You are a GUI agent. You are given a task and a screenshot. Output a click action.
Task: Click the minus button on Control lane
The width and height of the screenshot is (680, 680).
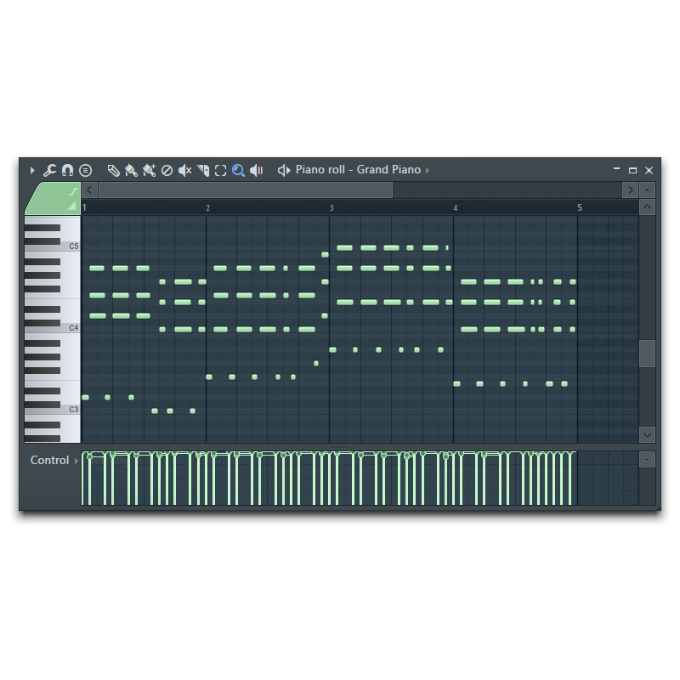646,459
